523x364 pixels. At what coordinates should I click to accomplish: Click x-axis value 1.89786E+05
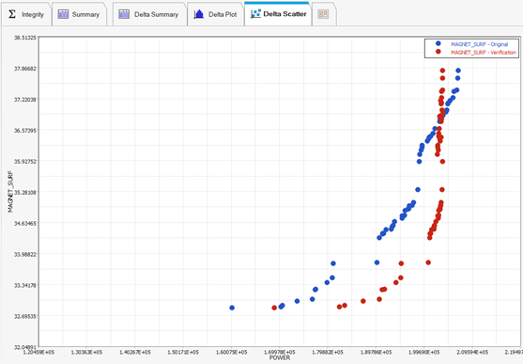click(376, 353)
